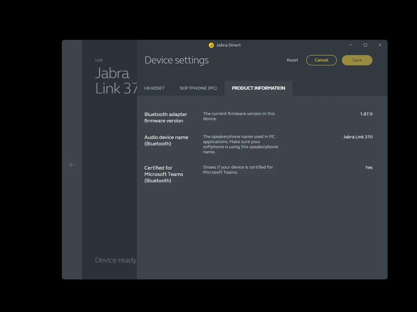417x312 pixels.
Task: Select the PRODUCT INFORMATION tab
Action: tap(258, 88)
